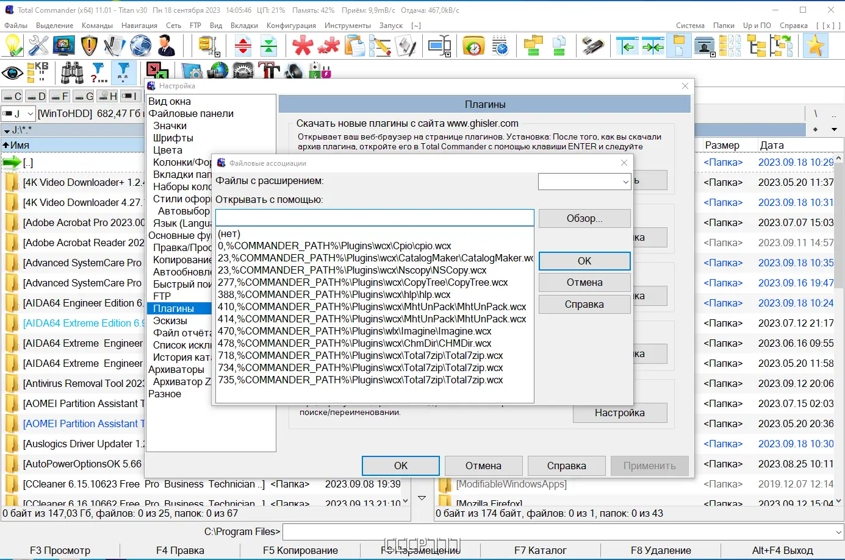The image size is (845, 560).
Task: Confirm with OK in file associations dialog
Action: (584, 261)
